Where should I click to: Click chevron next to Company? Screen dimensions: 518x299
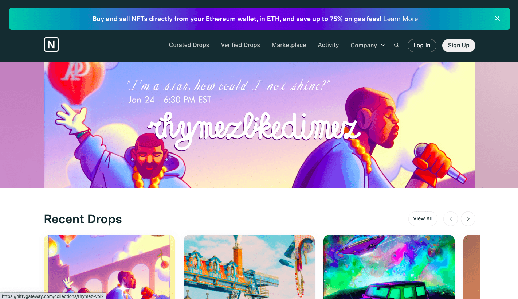[383, 45]
